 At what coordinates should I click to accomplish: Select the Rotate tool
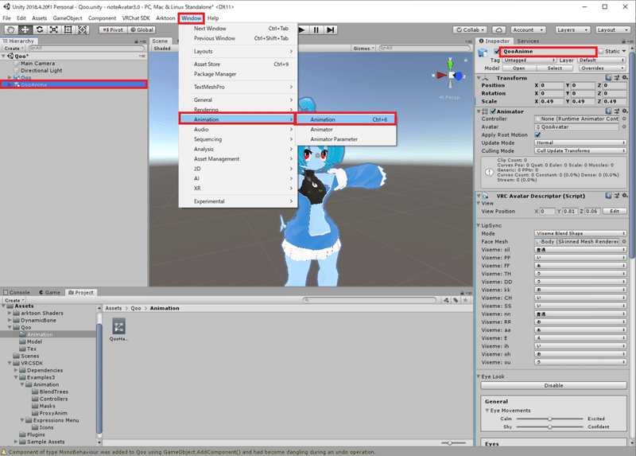click(x=39, y=29)
